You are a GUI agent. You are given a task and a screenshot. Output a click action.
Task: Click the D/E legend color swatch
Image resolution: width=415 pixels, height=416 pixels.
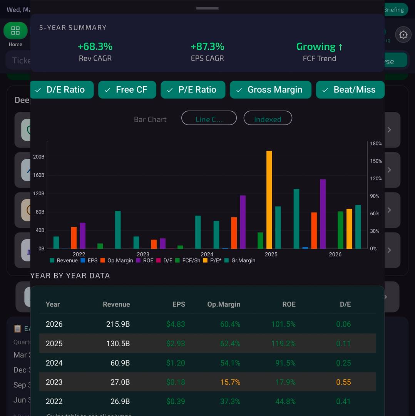click(159, 260)
